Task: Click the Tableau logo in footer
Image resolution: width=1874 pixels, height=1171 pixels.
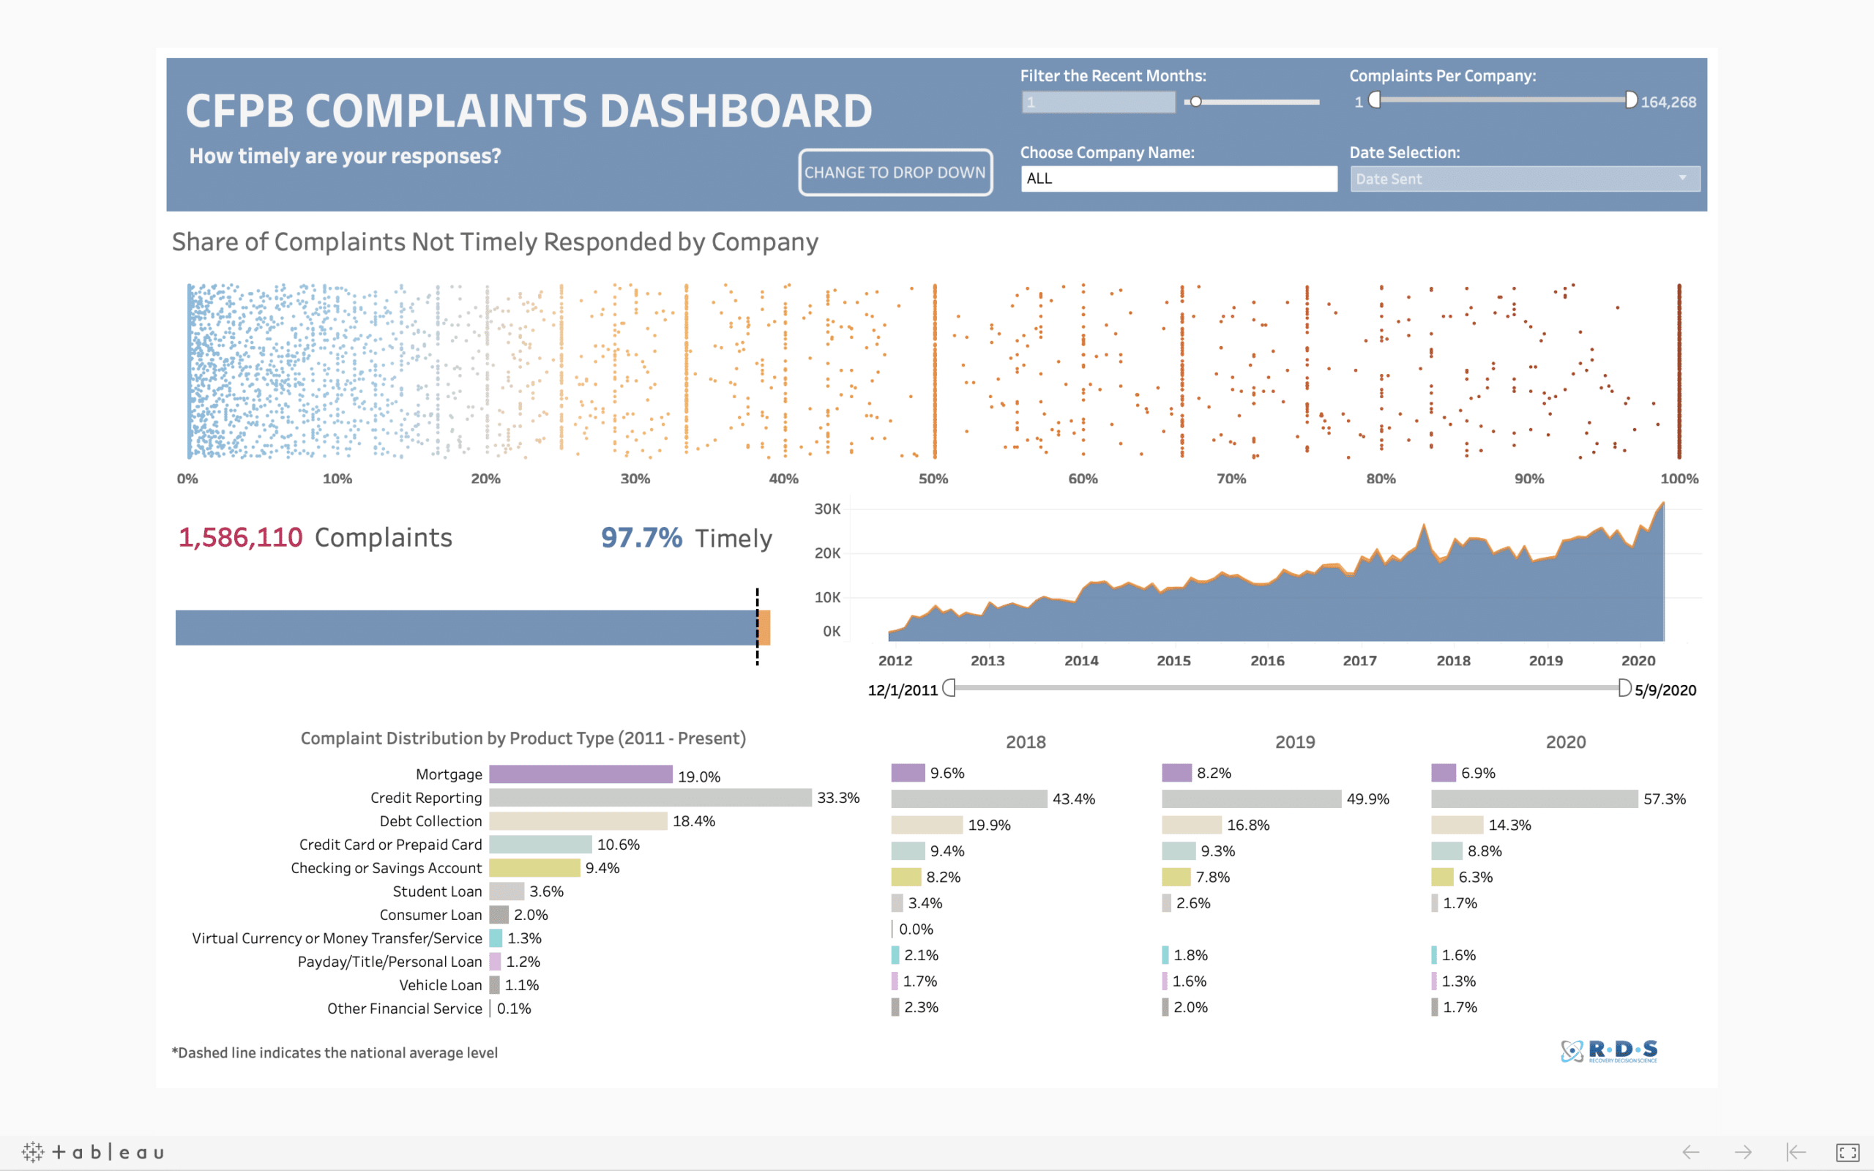Action: tap(93, 1152)
